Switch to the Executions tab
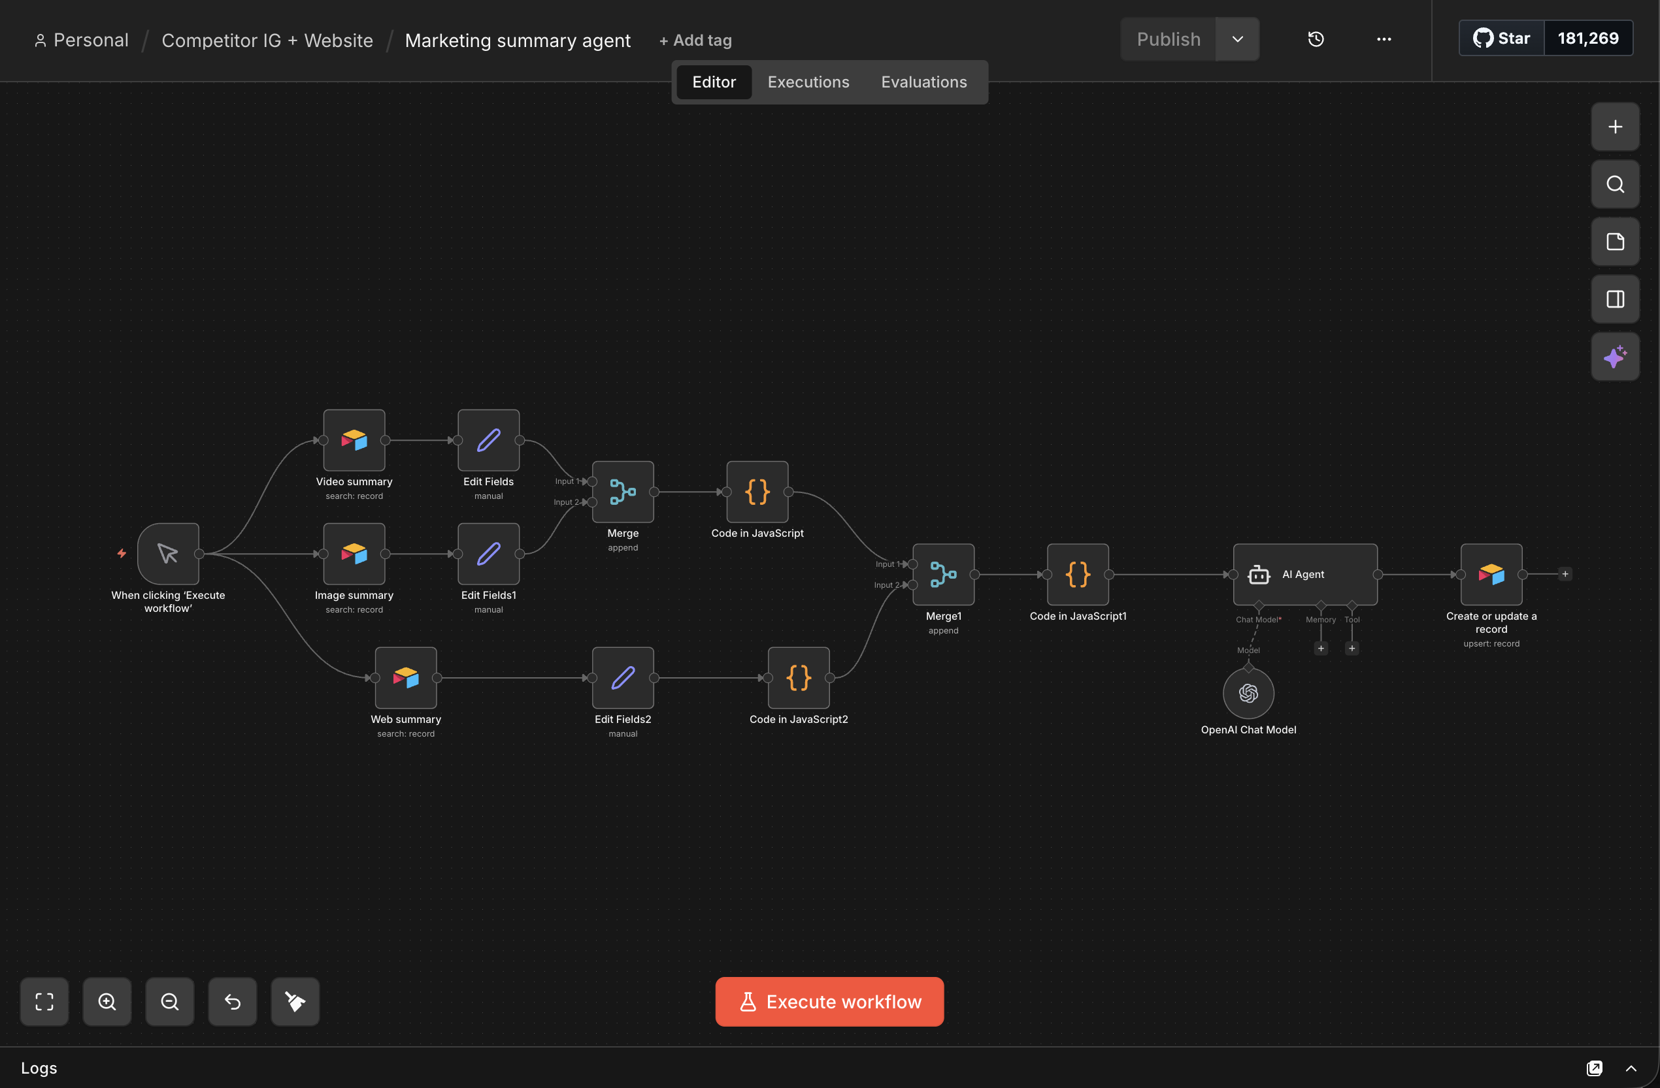Screen dimensions: 1660x1088 (808, 82)
